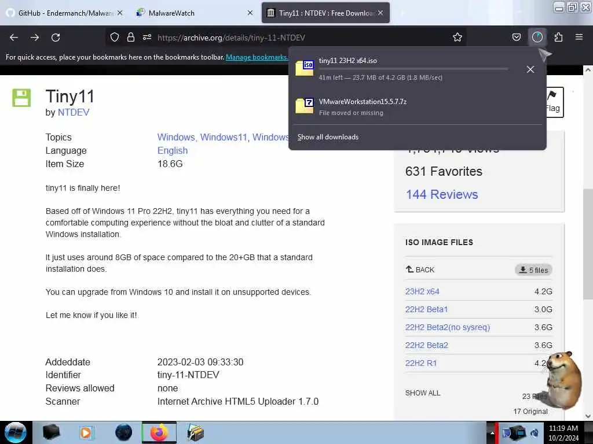Image resolution: width=593 pixels, height=444 pixels.
Task: Open the Windows topic link
Action: coord(176,137)
